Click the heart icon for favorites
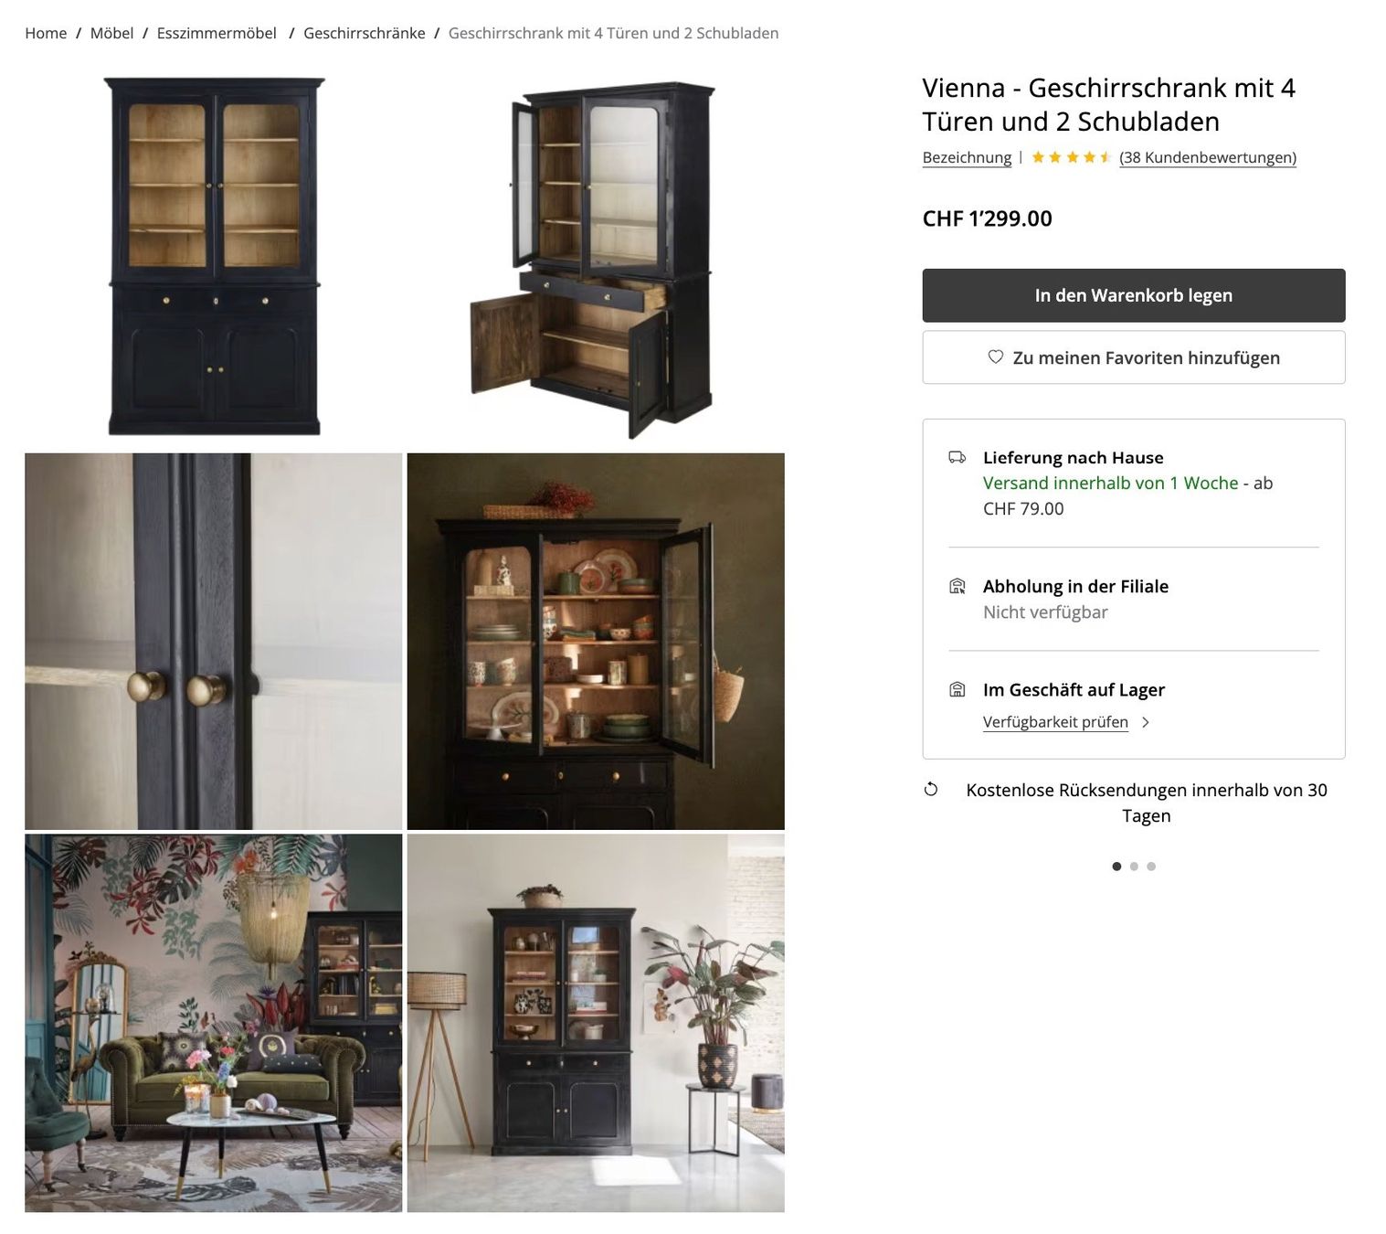Image resolution: width=1386 pixels, height=1234 pixels. [995, 357]
